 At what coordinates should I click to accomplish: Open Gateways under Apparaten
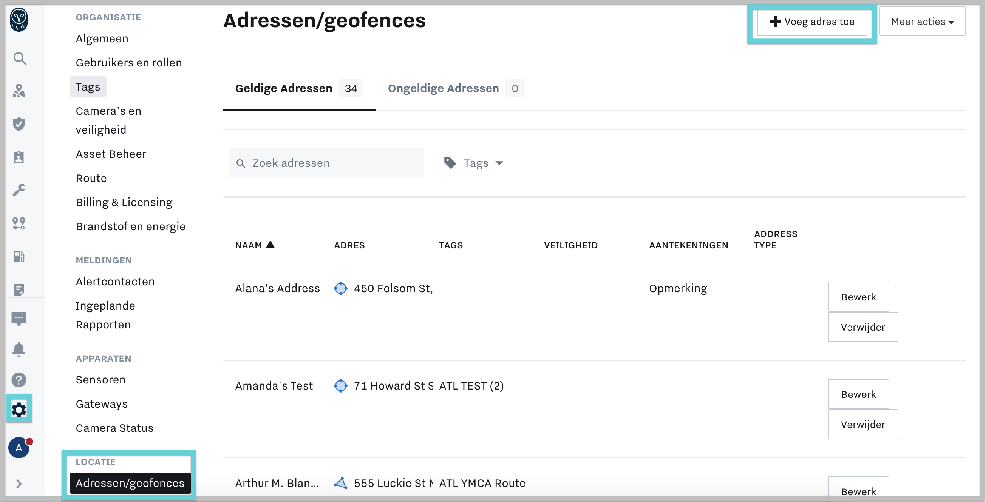point(101,404)
